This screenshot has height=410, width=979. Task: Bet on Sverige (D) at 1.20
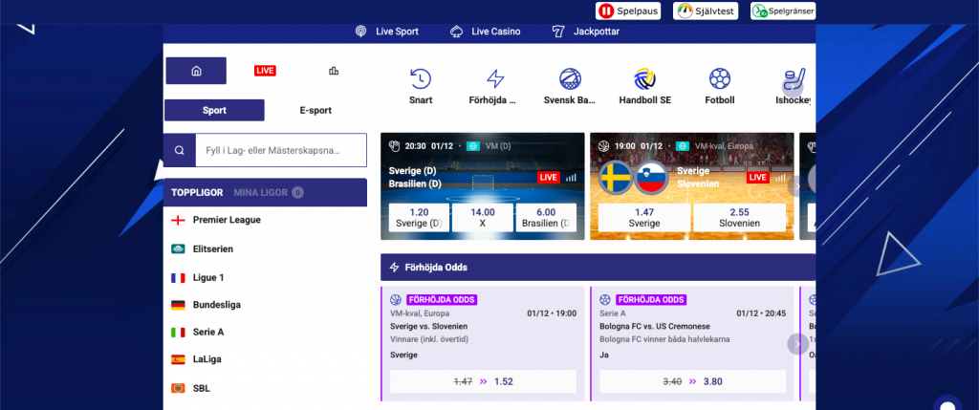416,218
